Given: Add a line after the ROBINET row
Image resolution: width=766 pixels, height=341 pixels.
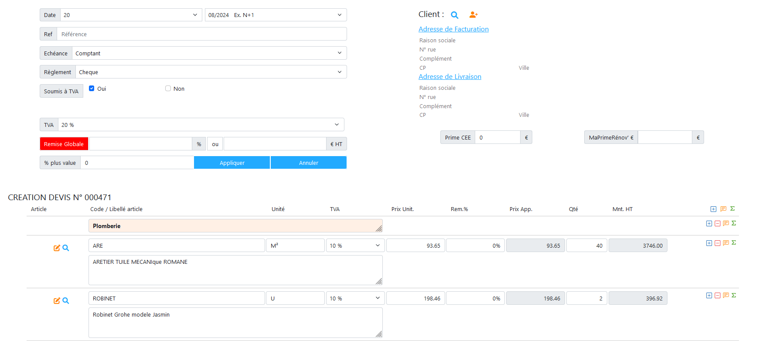Looking at the screenshot, I should [x=709, y=295].
